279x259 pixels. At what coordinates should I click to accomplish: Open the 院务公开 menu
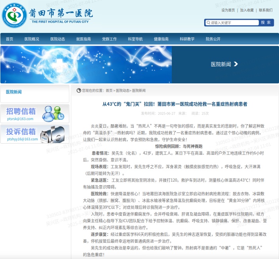click(213, 39)
